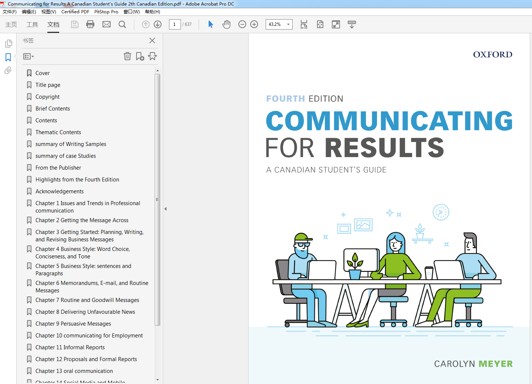Open the search magnifier tool

coord(122,24)
